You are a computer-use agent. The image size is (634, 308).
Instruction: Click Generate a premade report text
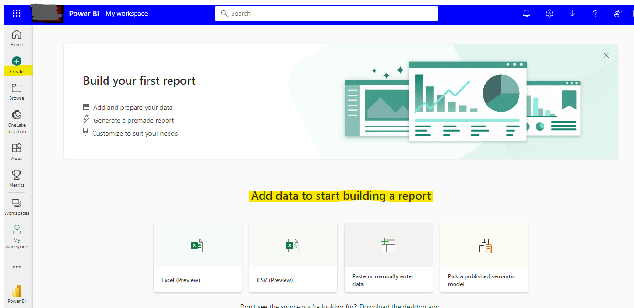[x=134, y=120]
